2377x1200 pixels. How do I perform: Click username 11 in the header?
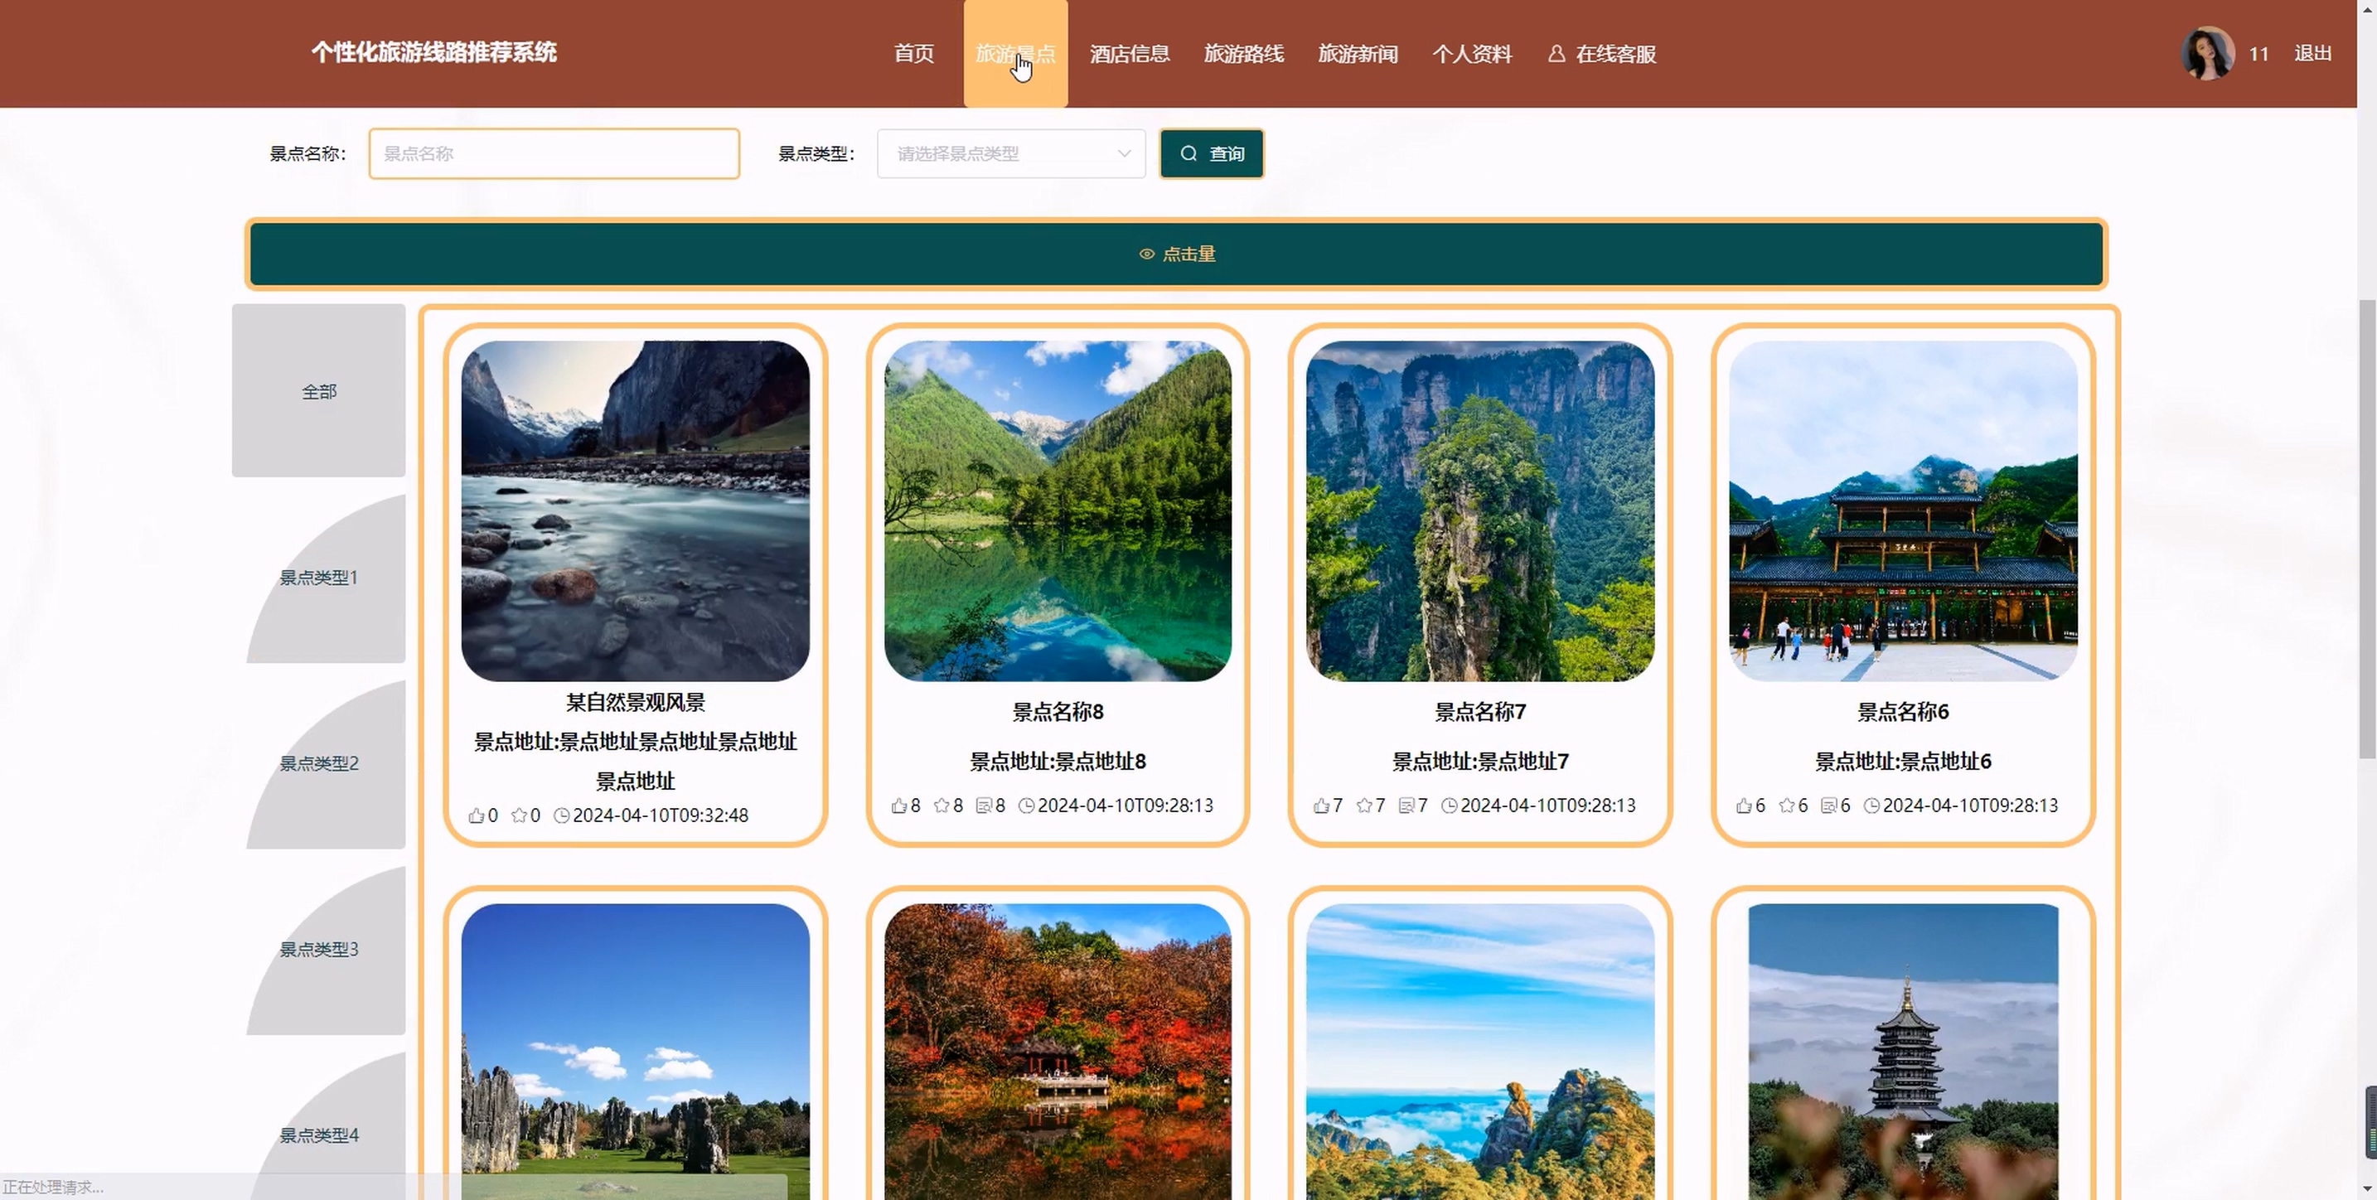point(2258,54)
